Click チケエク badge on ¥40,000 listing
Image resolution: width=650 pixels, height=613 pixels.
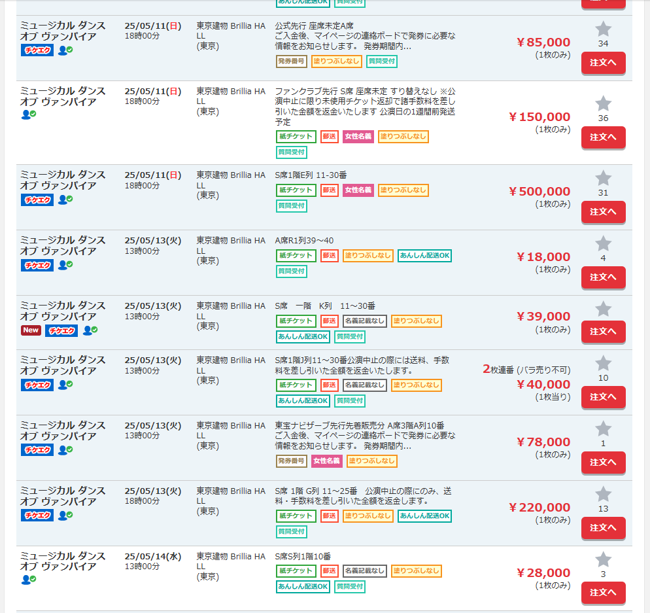click(x=37, y=385)
